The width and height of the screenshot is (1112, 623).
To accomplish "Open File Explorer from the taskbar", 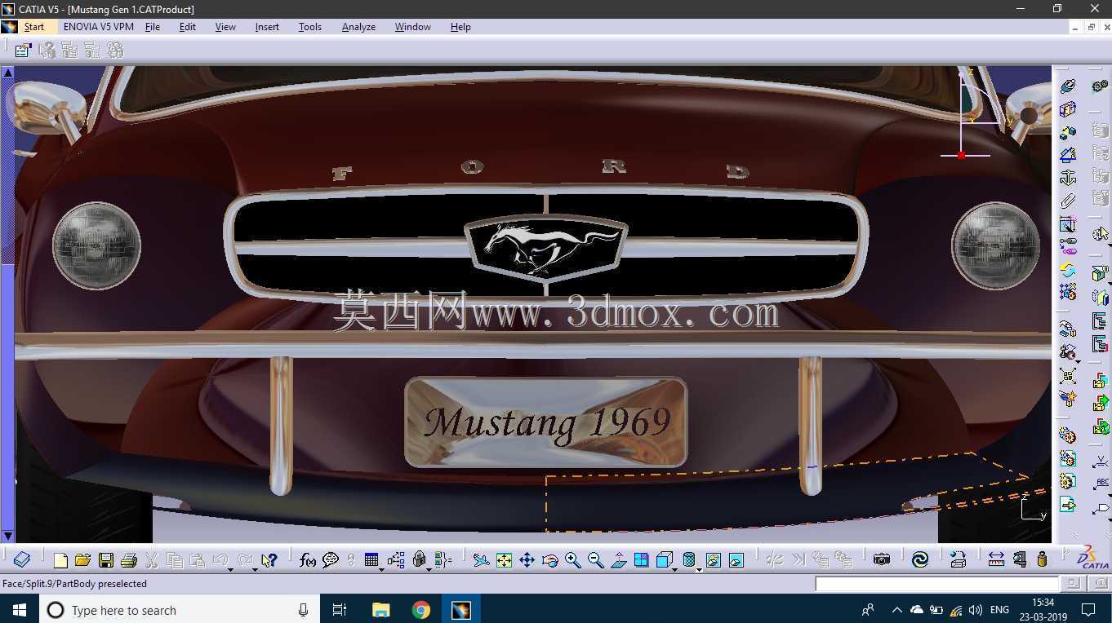I will (x=381, y=610).
